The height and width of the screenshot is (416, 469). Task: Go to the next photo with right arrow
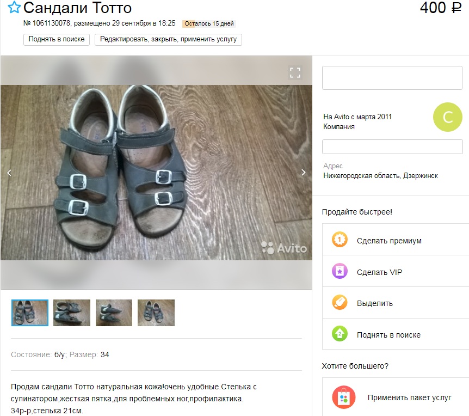click(303, 173)
